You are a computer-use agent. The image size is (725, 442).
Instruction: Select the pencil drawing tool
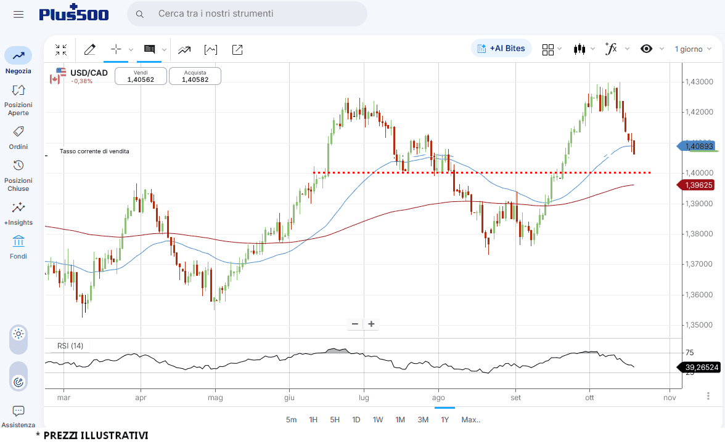(90, 49)
